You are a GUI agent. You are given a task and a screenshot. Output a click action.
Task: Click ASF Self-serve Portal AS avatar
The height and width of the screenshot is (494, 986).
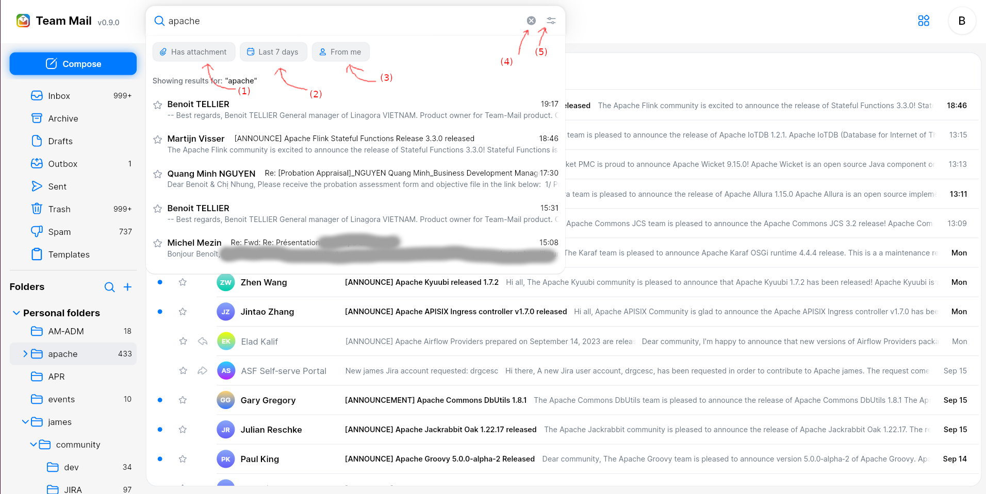pyautogui.click(x=226, y=370)
